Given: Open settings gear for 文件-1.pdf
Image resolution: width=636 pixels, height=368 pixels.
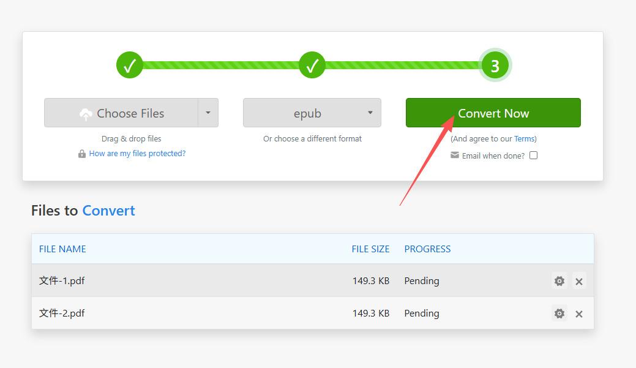Looking at the screenshot, I should [x=559, y=281].
